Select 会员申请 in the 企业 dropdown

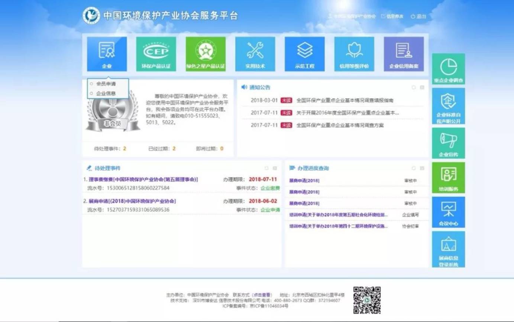[x=106, y=84]
